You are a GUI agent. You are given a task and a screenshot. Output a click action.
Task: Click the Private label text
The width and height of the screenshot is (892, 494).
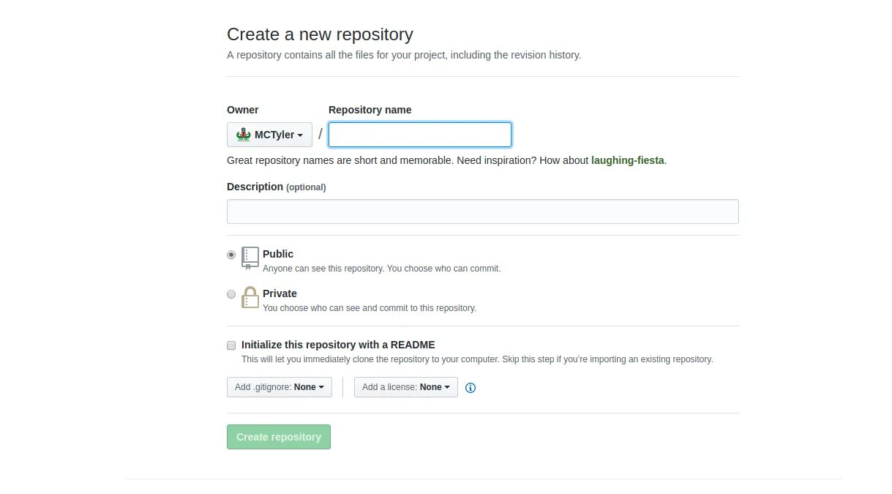tap(280, 293)
